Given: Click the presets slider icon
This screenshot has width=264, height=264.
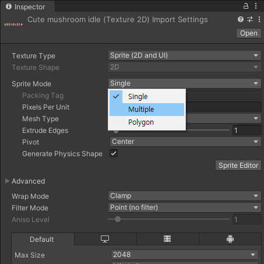Looking at the screenshot, I should (x=250, y=19).
